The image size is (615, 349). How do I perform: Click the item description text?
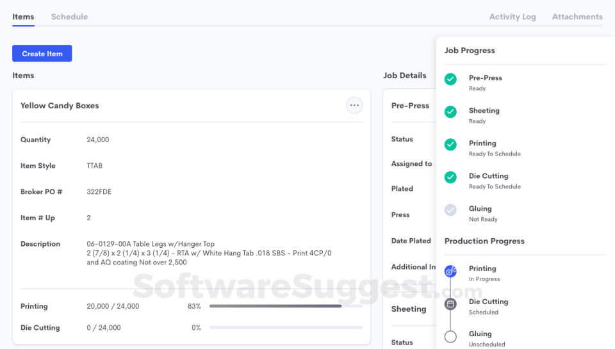point(209,253)
